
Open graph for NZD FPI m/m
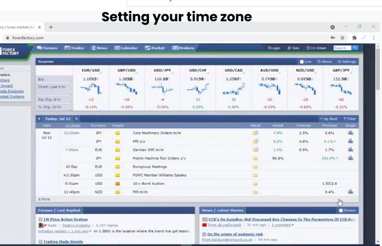350,192
